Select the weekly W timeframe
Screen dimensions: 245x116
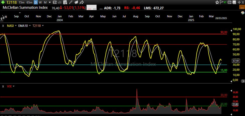click(40, 2)
